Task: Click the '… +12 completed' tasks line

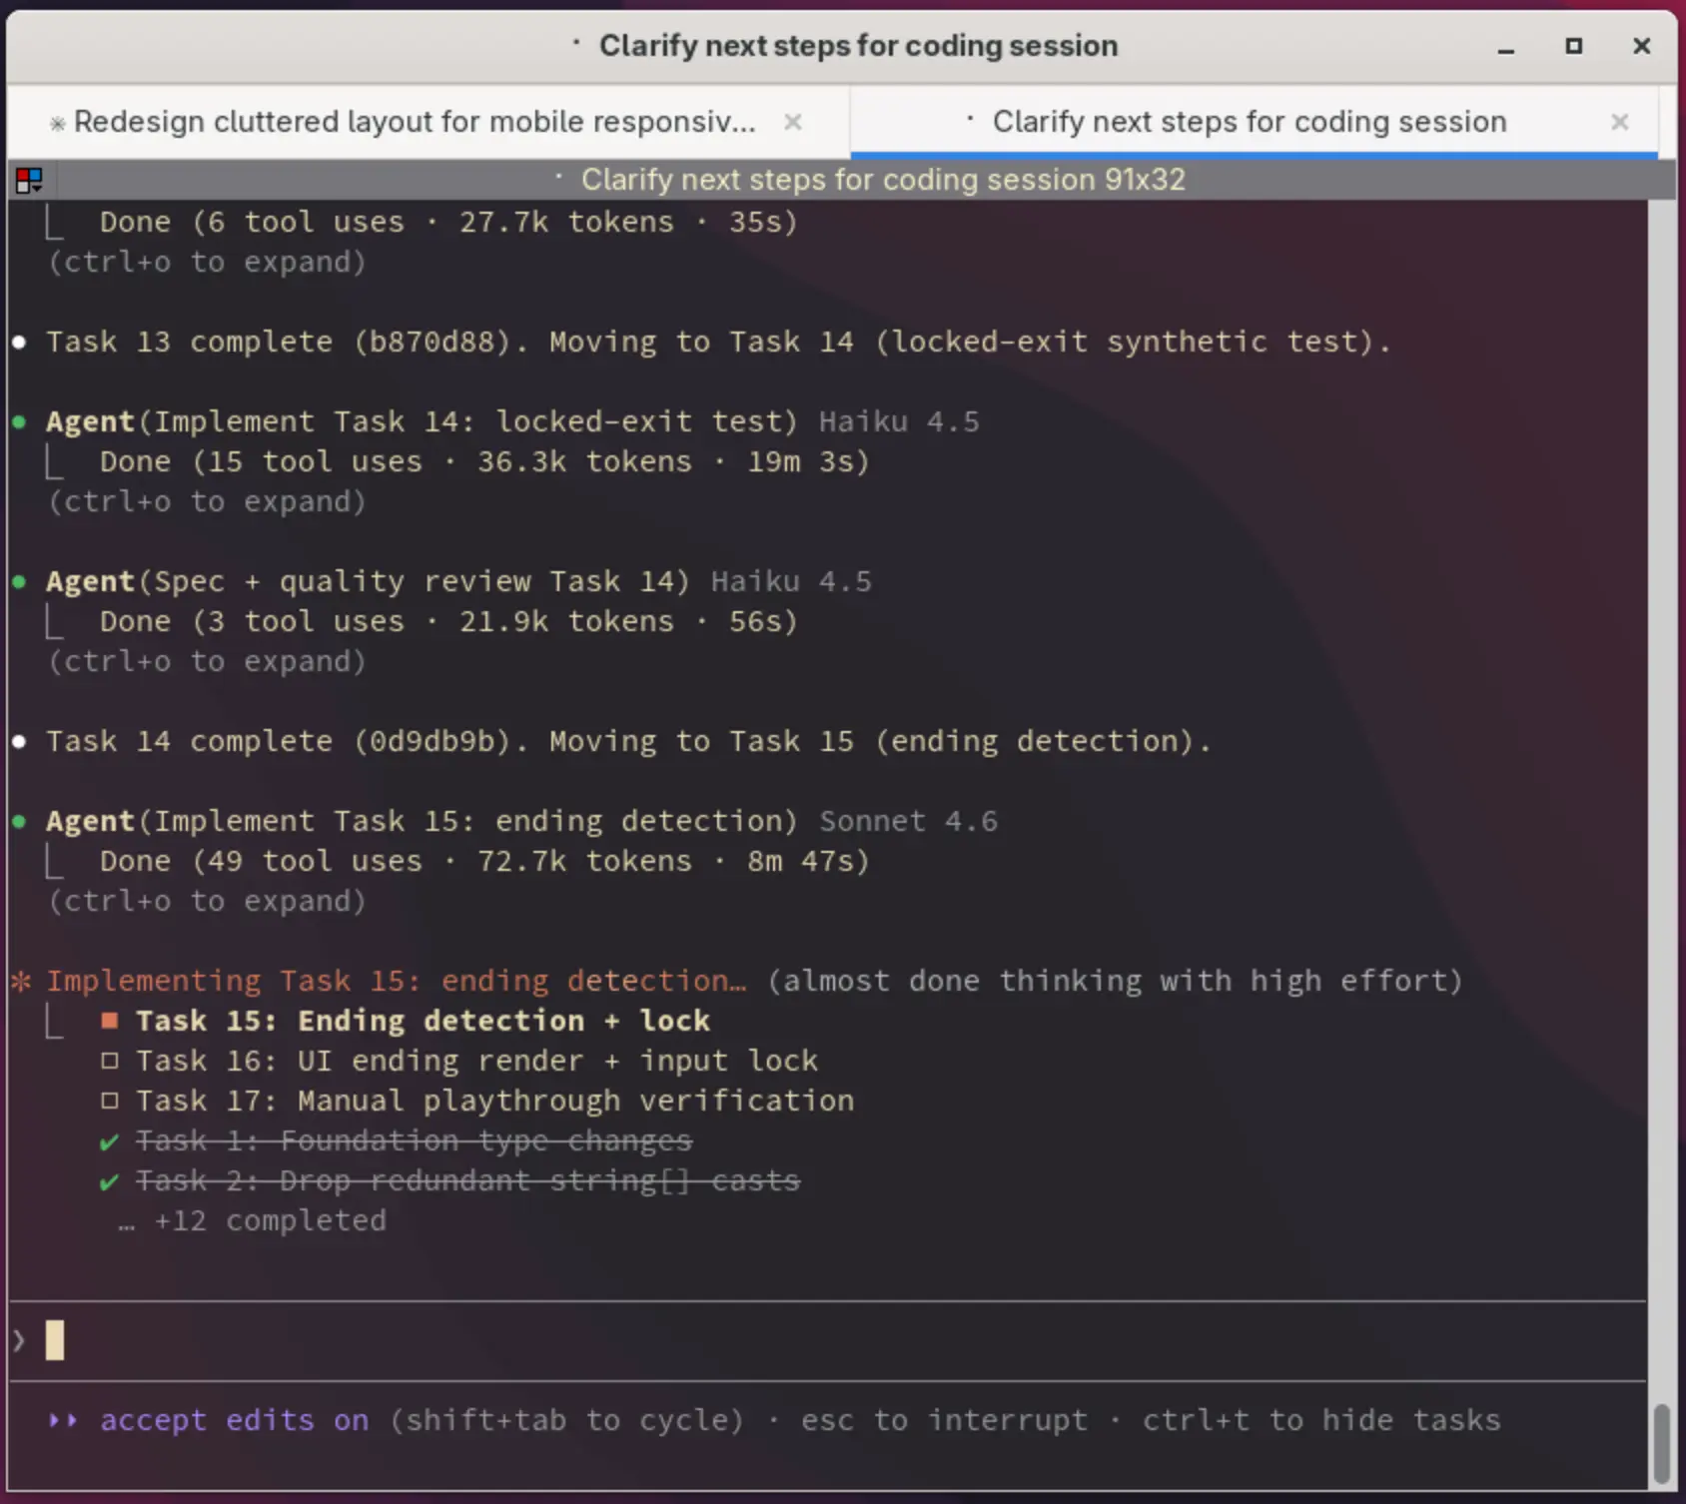Action: [x=252, y=1220]
